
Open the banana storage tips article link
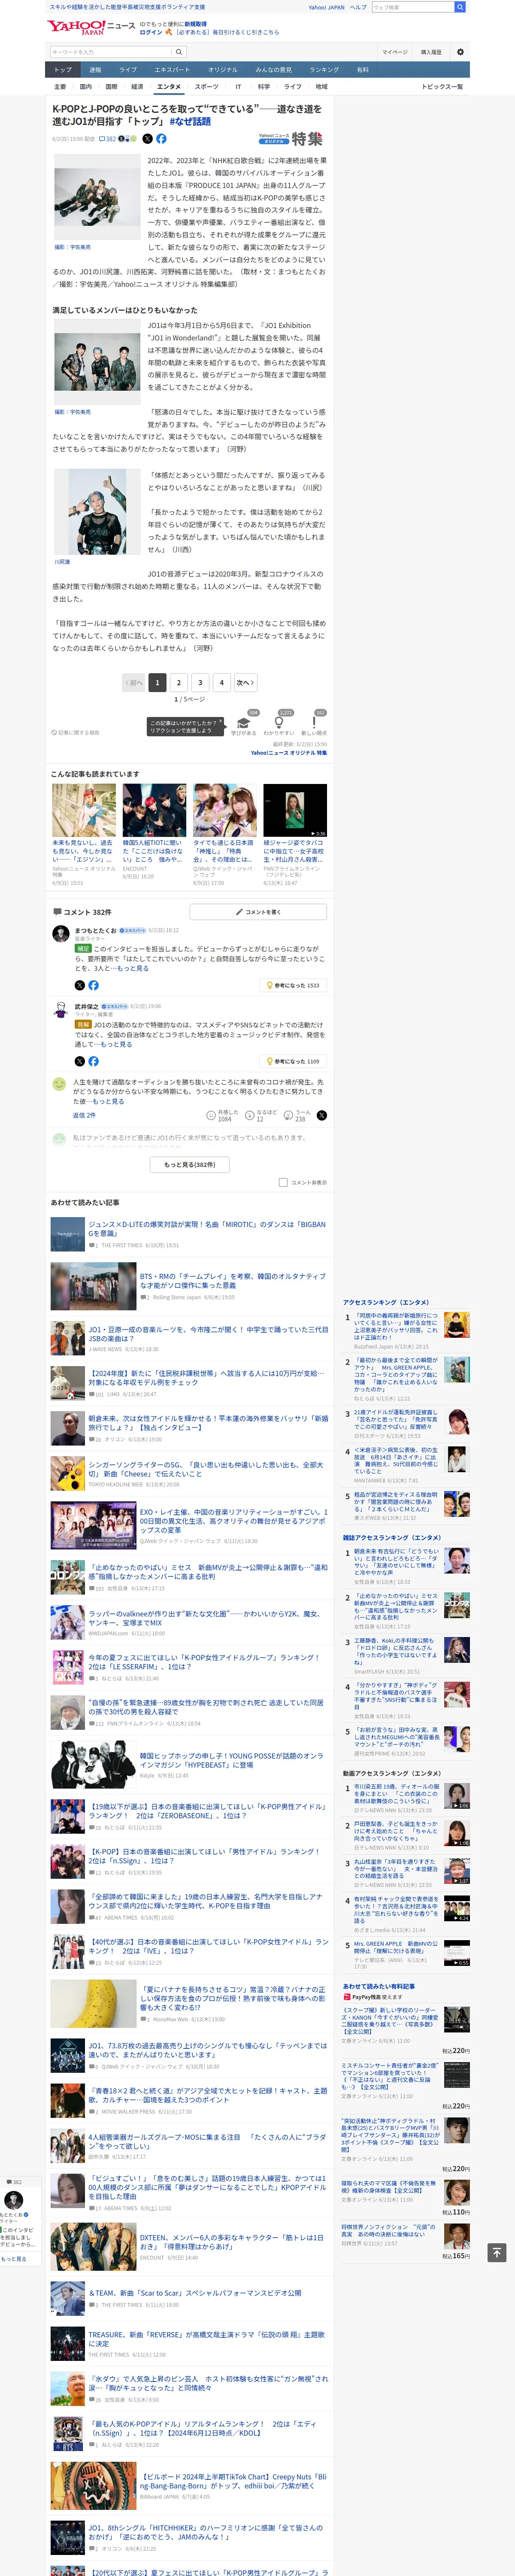(232, 1998)
